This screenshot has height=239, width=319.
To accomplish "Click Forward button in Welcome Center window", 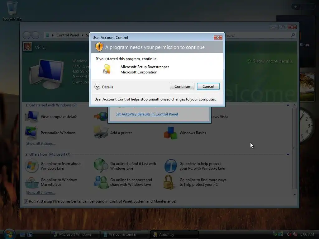I will (36, 35).
